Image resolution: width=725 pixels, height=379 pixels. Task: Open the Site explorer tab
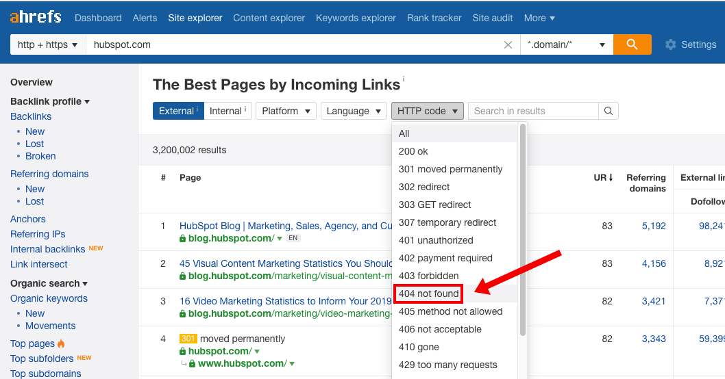195,18
